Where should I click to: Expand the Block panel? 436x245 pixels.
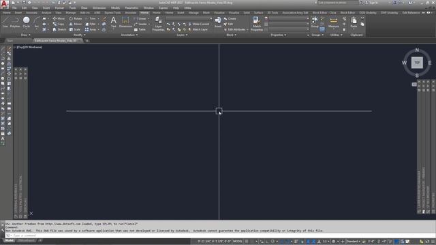click(x=232, y=35)
